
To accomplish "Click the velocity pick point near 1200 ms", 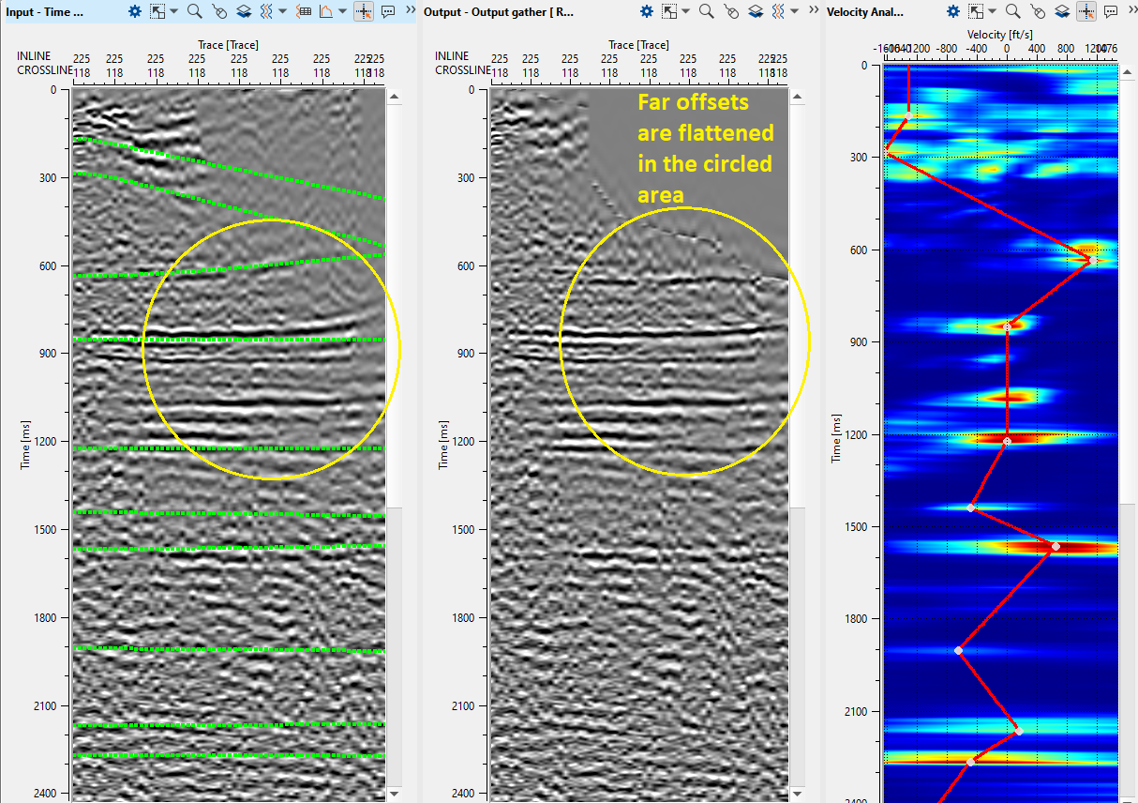I will coord(1007,441).
